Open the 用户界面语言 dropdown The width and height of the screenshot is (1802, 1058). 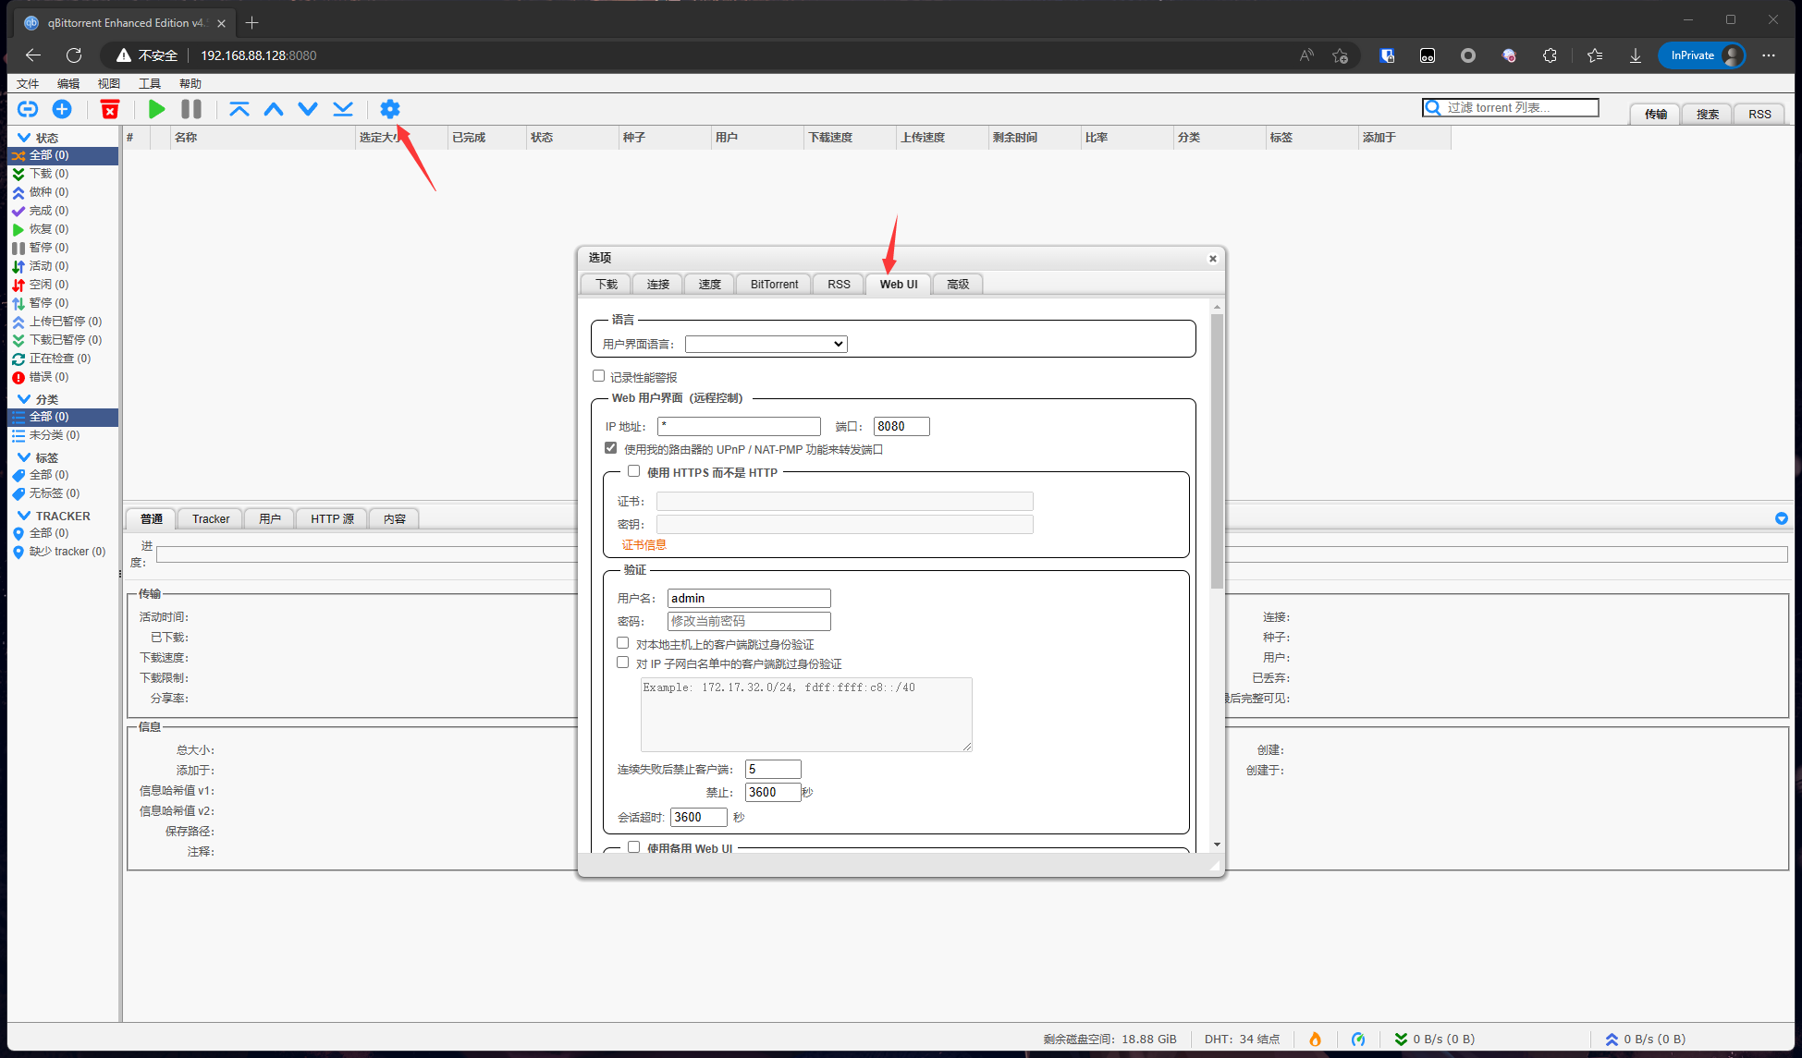(766, 344)
